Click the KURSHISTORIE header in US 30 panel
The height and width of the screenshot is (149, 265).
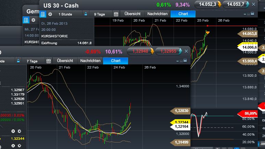tap(54, 36)
